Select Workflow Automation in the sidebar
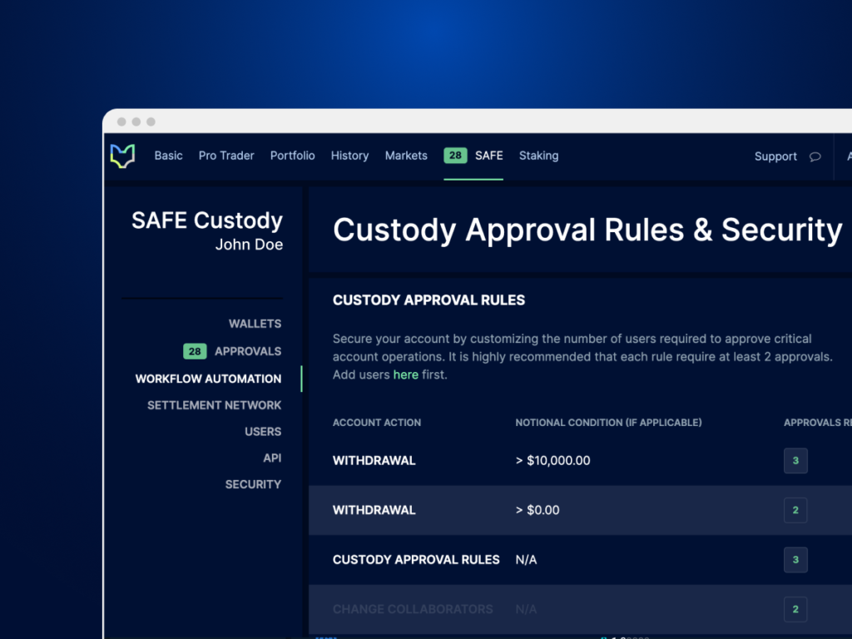 point(208,379)
